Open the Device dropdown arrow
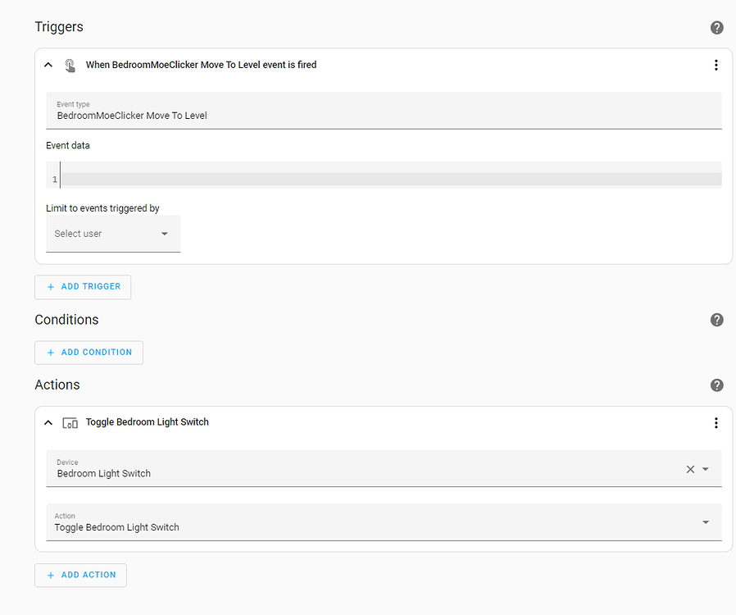Image resolution: width=736 pixels, height=615 pixels. [705, 469]
